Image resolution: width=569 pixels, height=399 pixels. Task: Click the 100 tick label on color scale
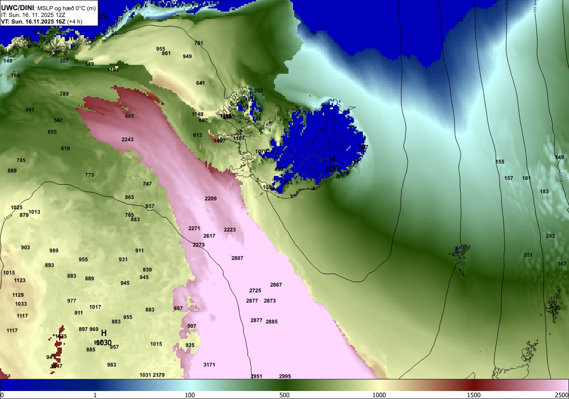coord(190,395)
